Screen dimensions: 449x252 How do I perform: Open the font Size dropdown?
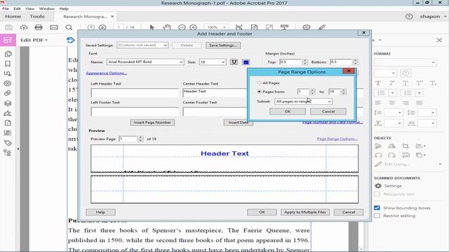tap(213, 62)
